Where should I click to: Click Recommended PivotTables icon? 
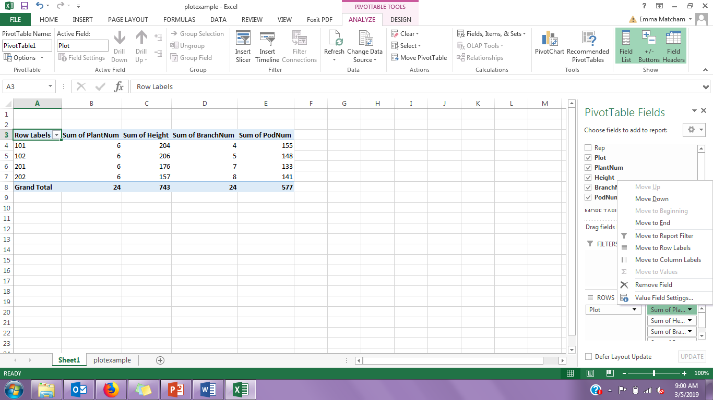[588, 40]
